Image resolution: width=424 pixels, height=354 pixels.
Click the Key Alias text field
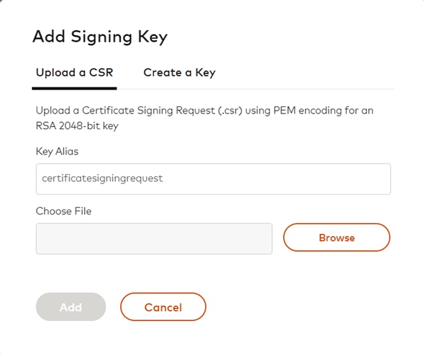click(213, 179)
